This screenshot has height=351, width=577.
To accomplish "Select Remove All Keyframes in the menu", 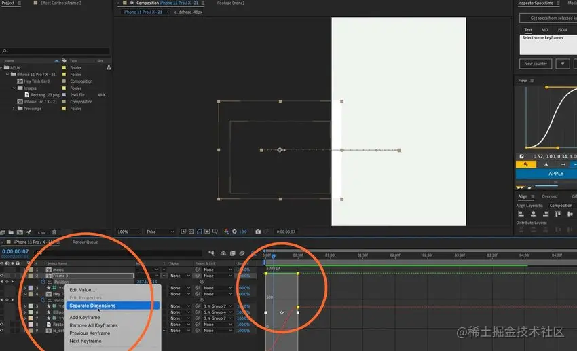I will pyautogui.click(x=94, y=325).
